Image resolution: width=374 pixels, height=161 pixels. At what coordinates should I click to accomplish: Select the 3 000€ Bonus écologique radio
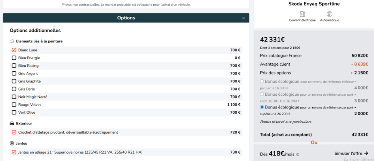[x=262, y=94]
